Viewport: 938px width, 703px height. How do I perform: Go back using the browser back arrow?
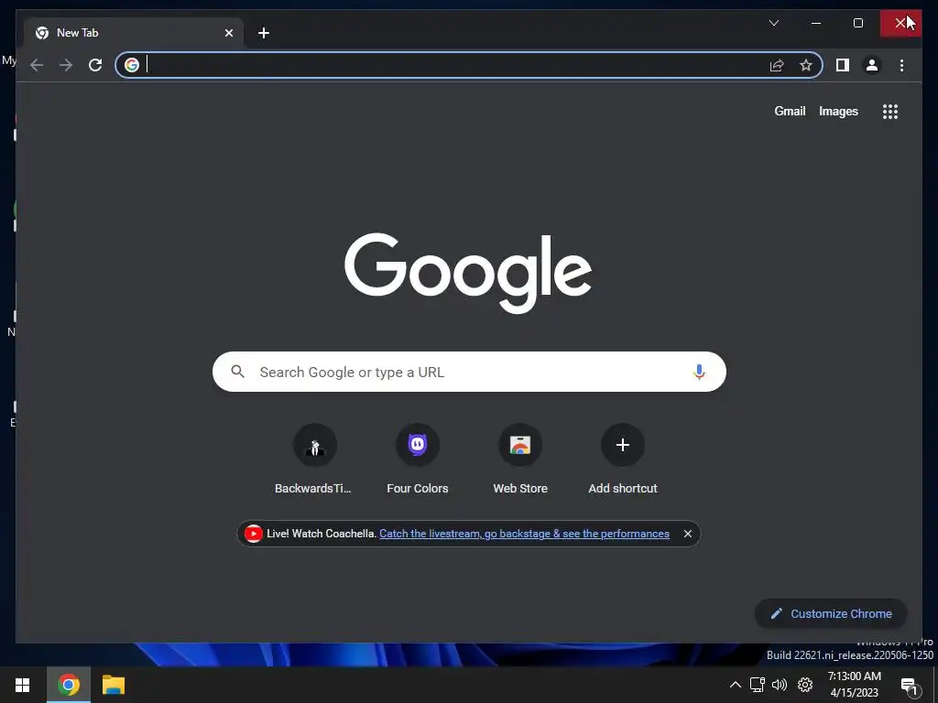coord(37,65)
